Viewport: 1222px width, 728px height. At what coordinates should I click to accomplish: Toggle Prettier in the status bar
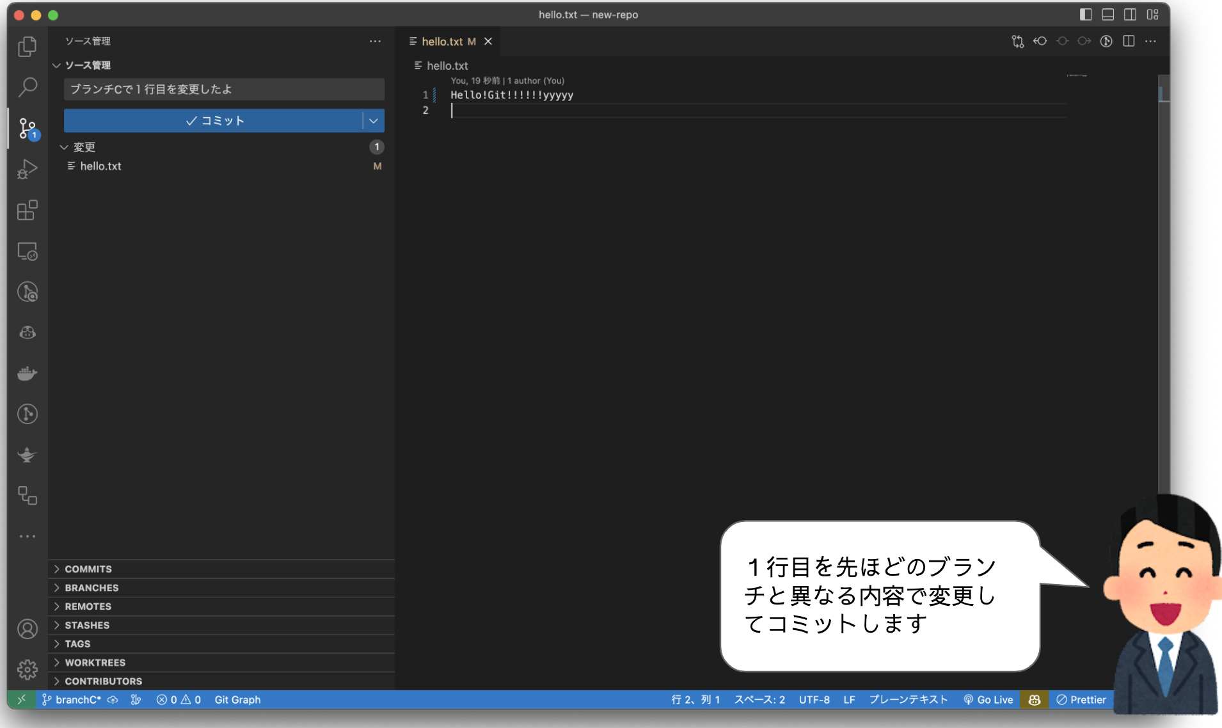pos(1081,699)
